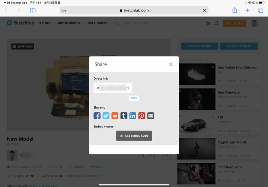
Task: Share the model to Pinterest
Action: [x=142, y=116]
